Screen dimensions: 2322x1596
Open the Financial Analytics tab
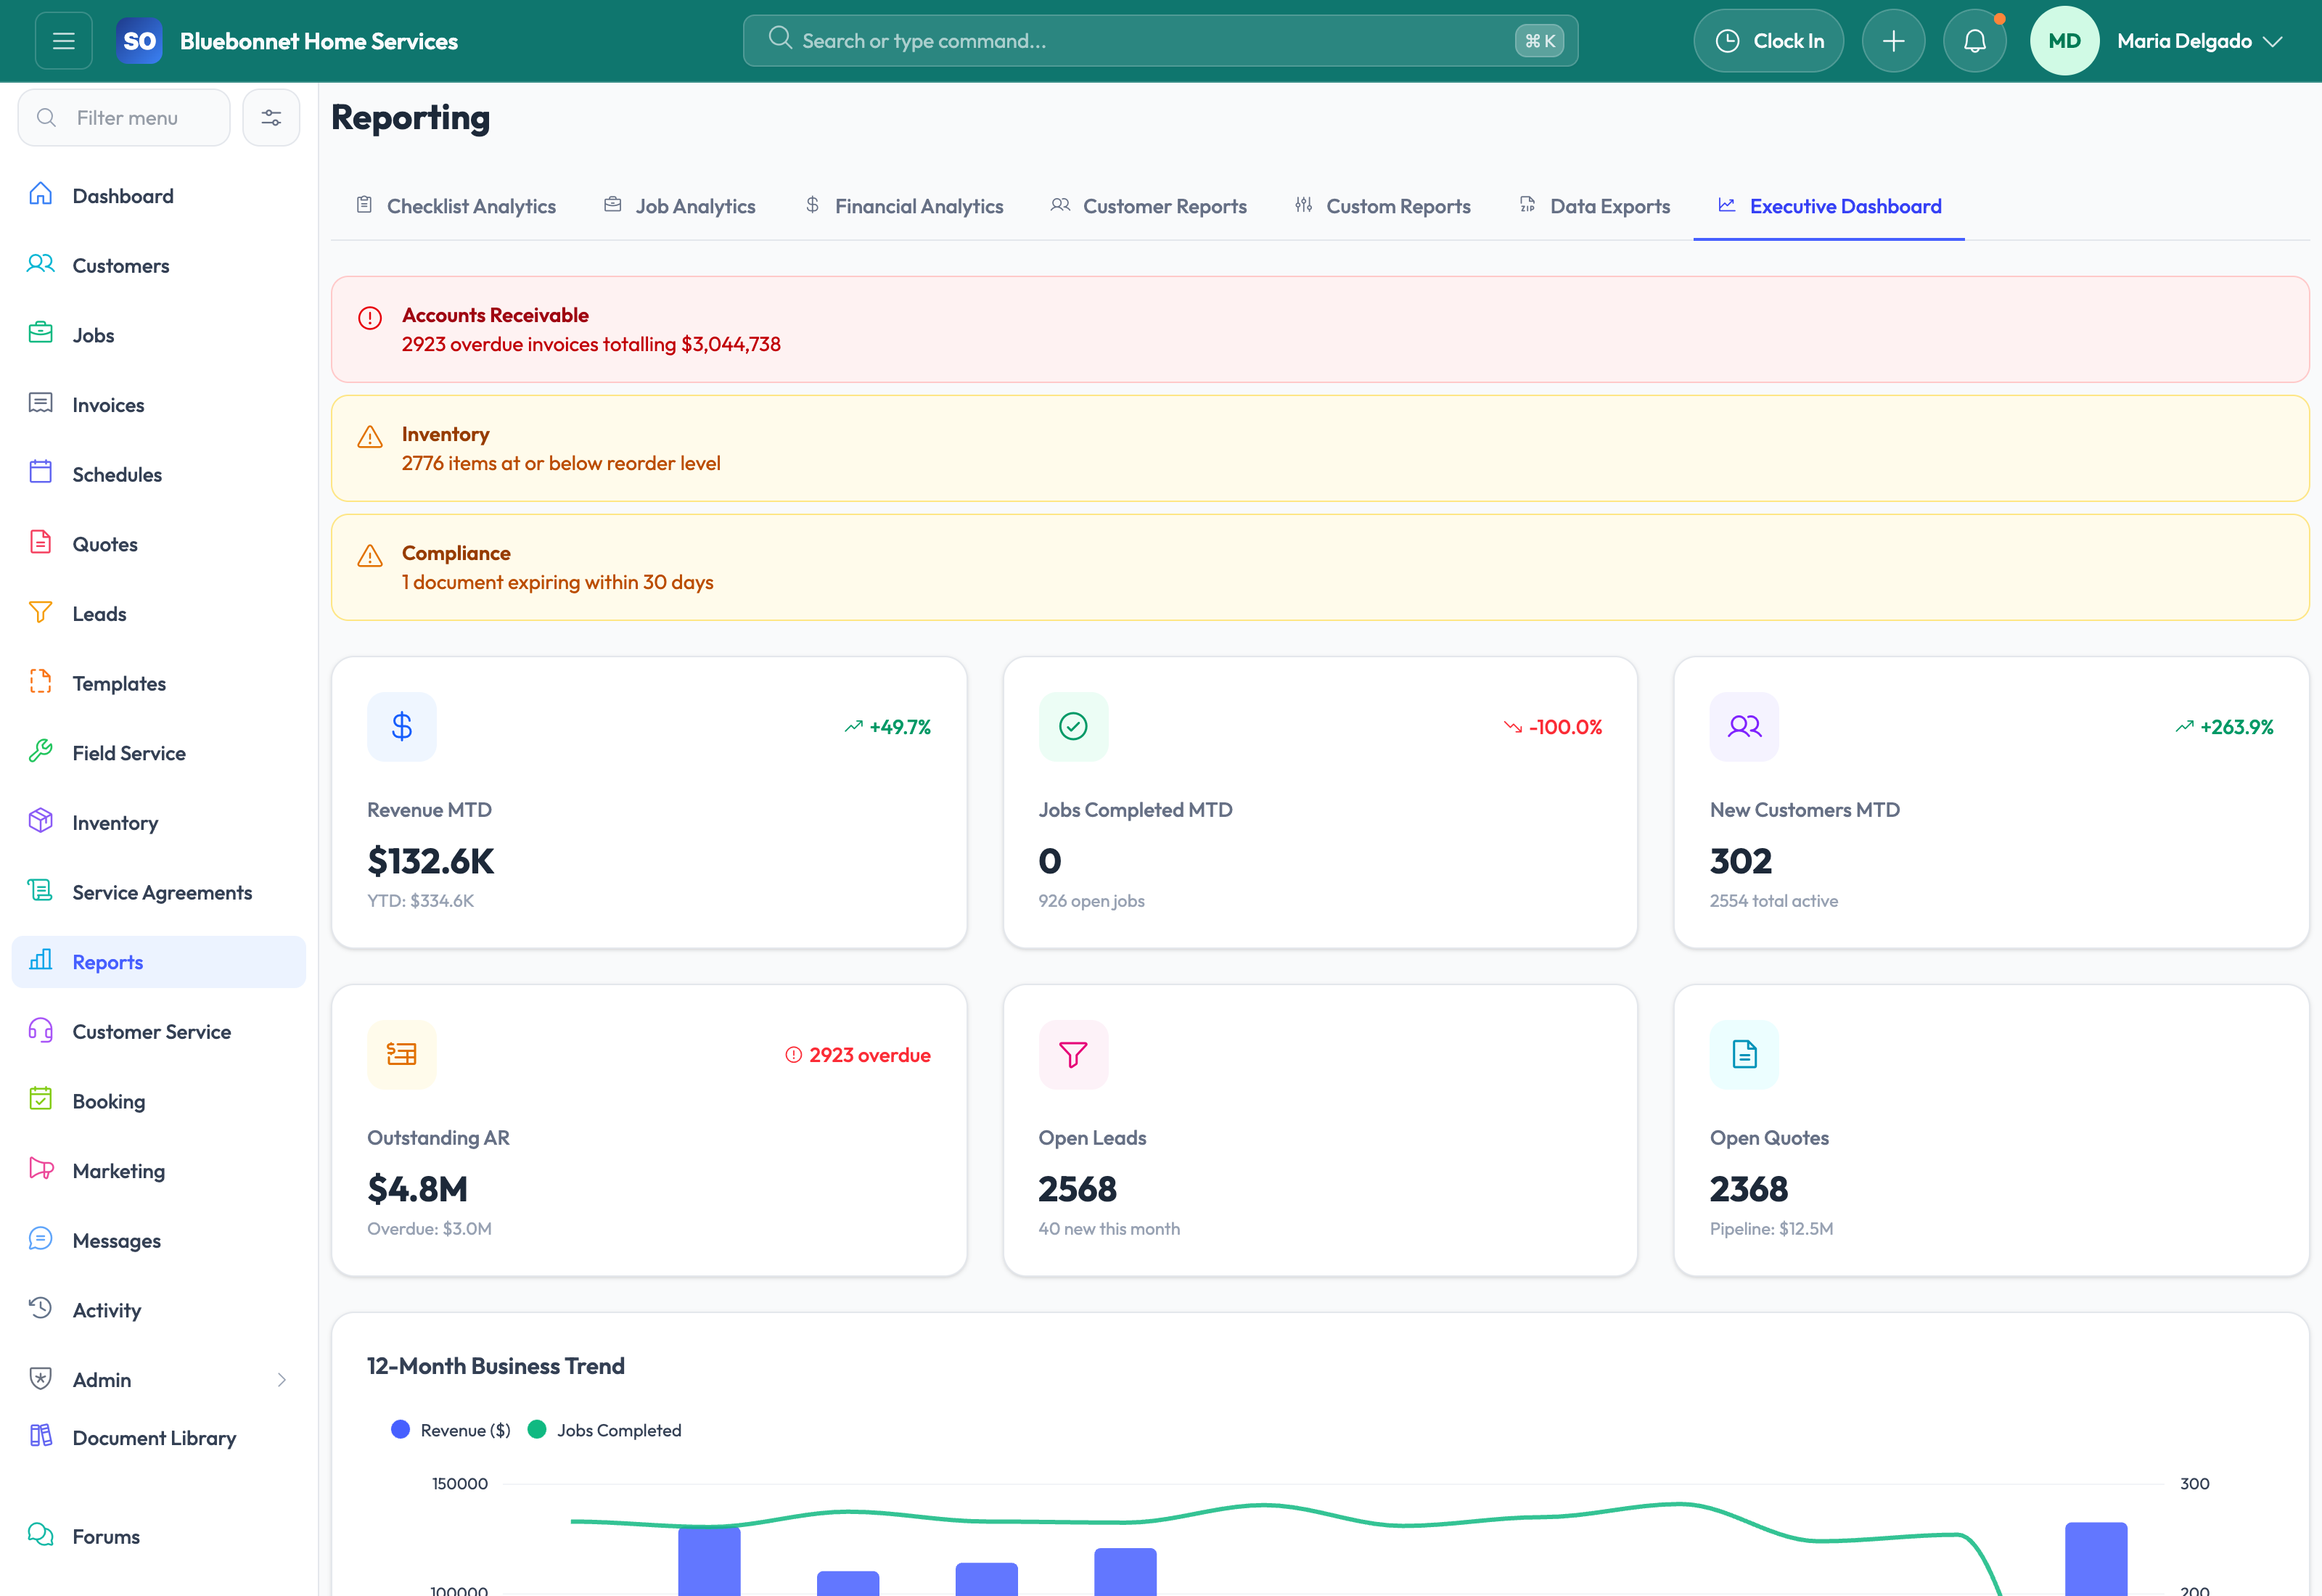[904, 206]
